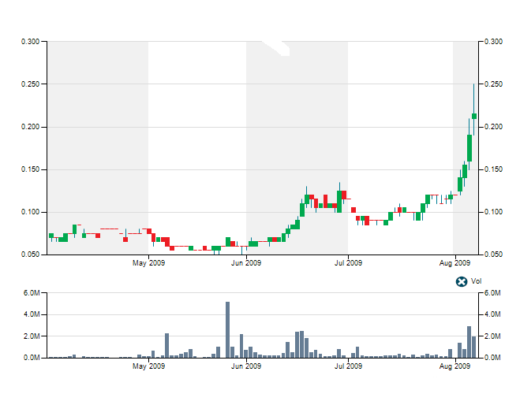
Task: Click the 0.100 value on the left price axis
Action: tap(30, 212)
